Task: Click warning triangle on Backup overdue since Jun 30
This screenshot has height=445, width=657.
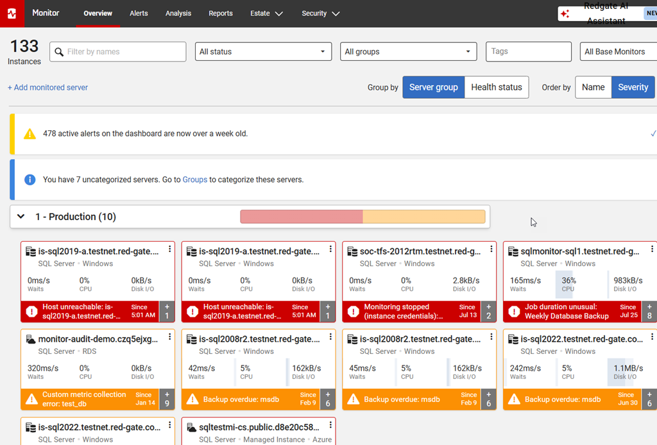Action: 514,399
